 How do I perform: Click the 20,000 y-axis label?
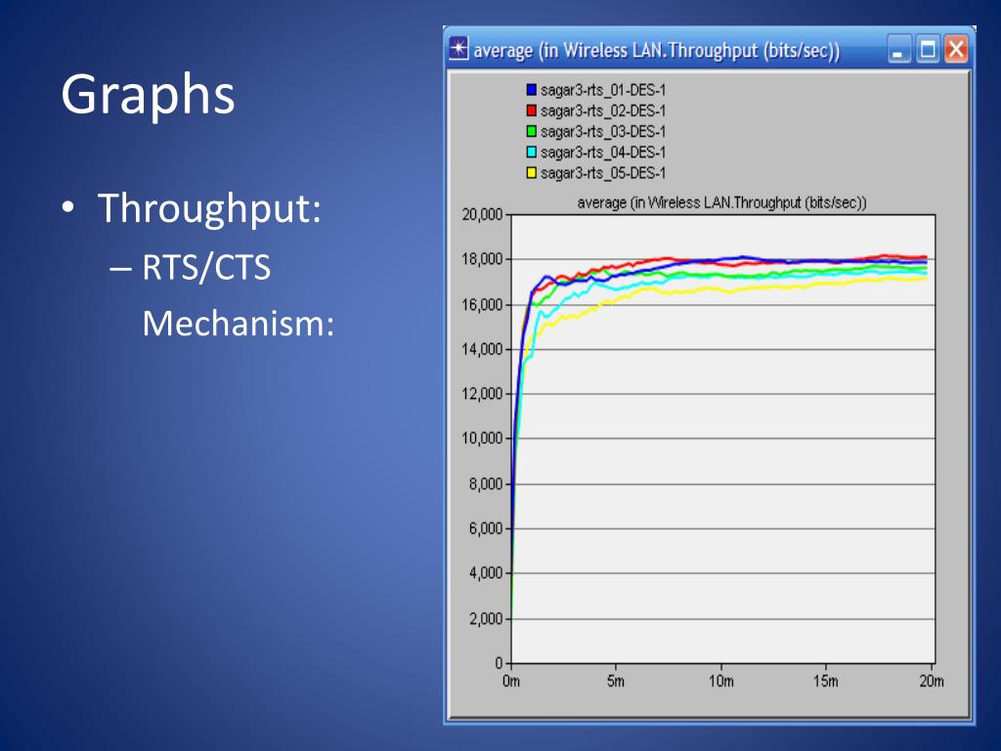pos(483,214)
